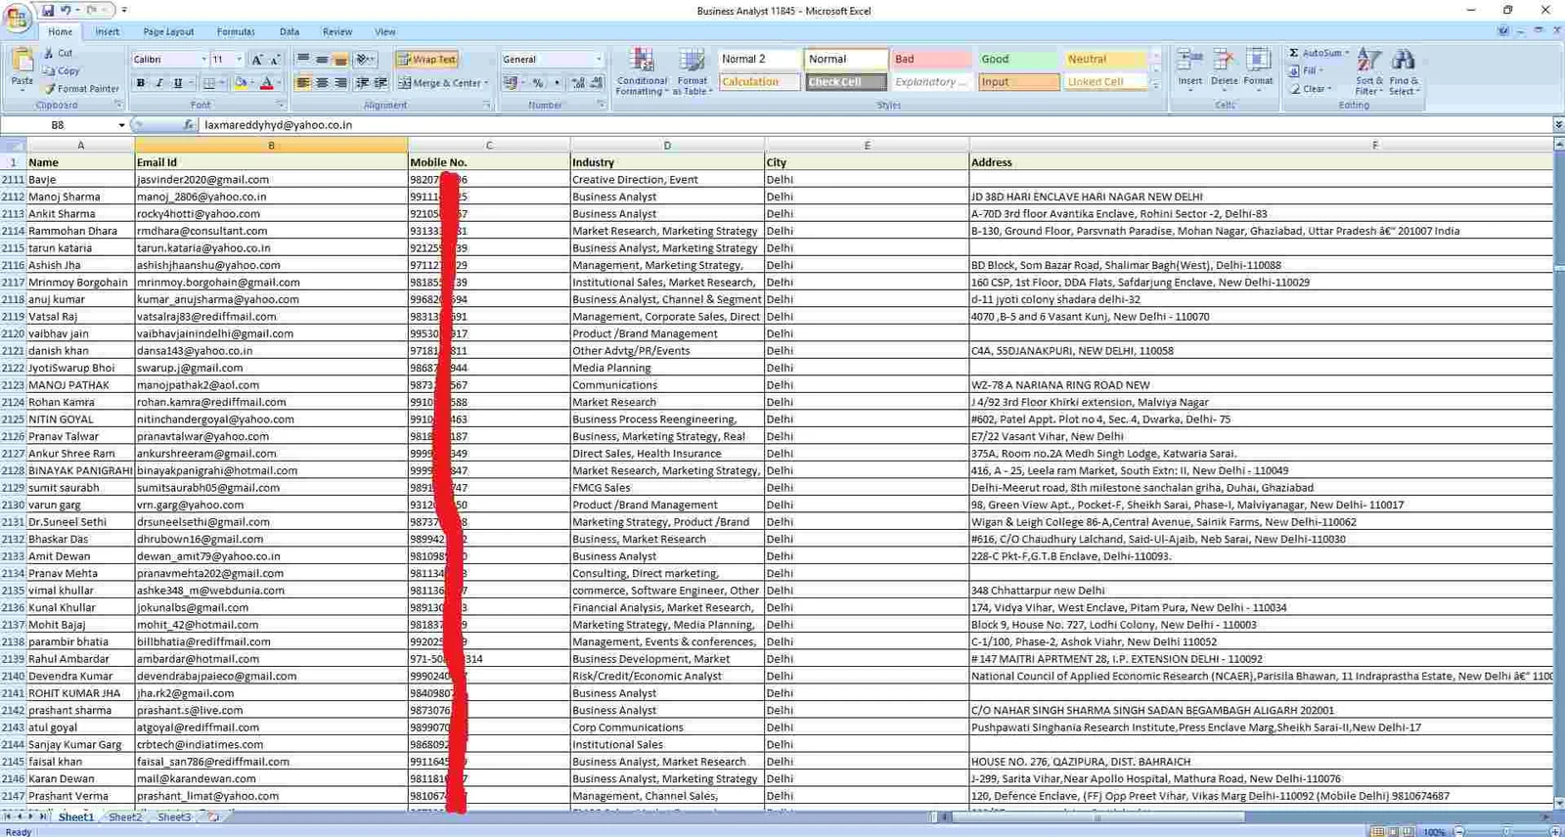Viewport: 1565px width, 837px height.
Task: Open the Insert ribbon tab
Action: pos(108,31)
